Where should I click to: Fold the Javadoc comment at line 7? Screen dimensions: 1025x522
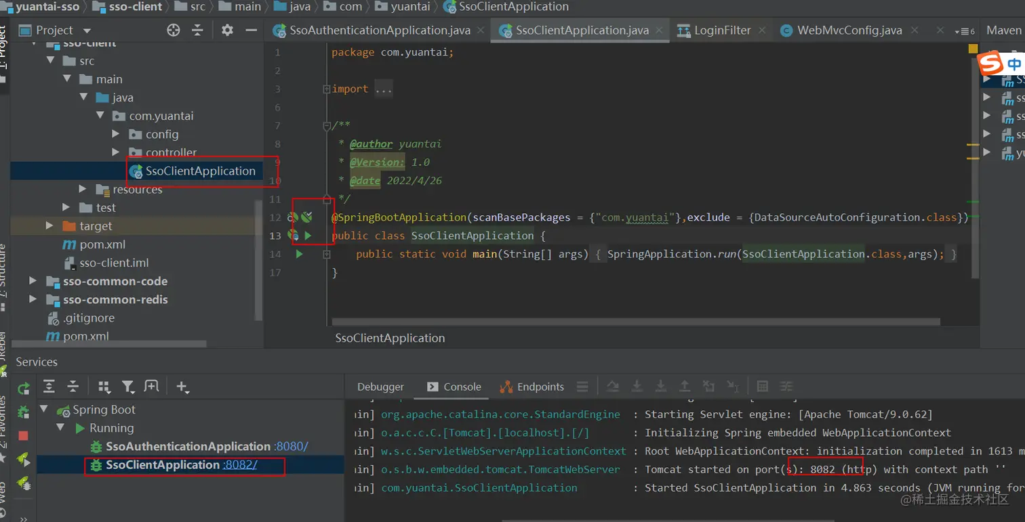coord(327,125)
